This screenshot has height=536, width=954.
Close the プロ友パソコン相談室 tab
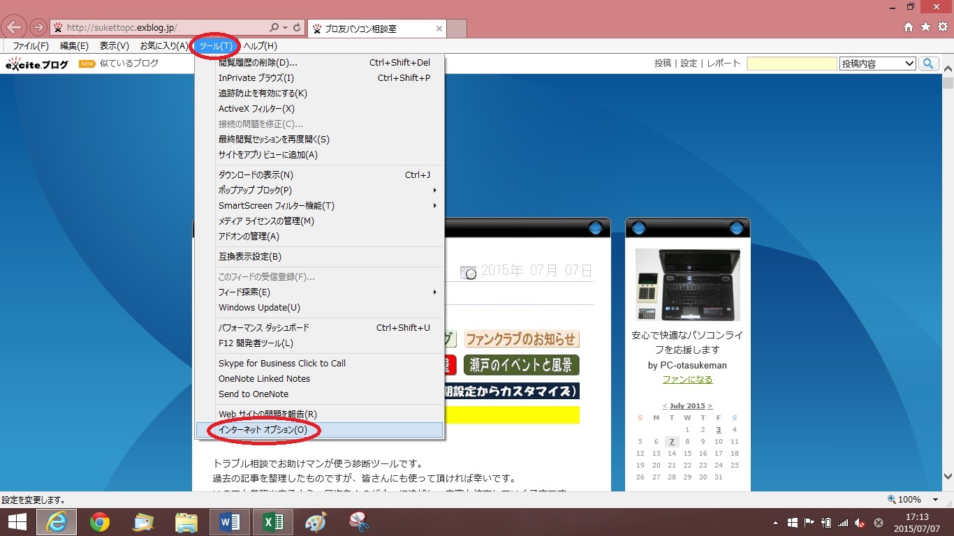coord(439,29)
